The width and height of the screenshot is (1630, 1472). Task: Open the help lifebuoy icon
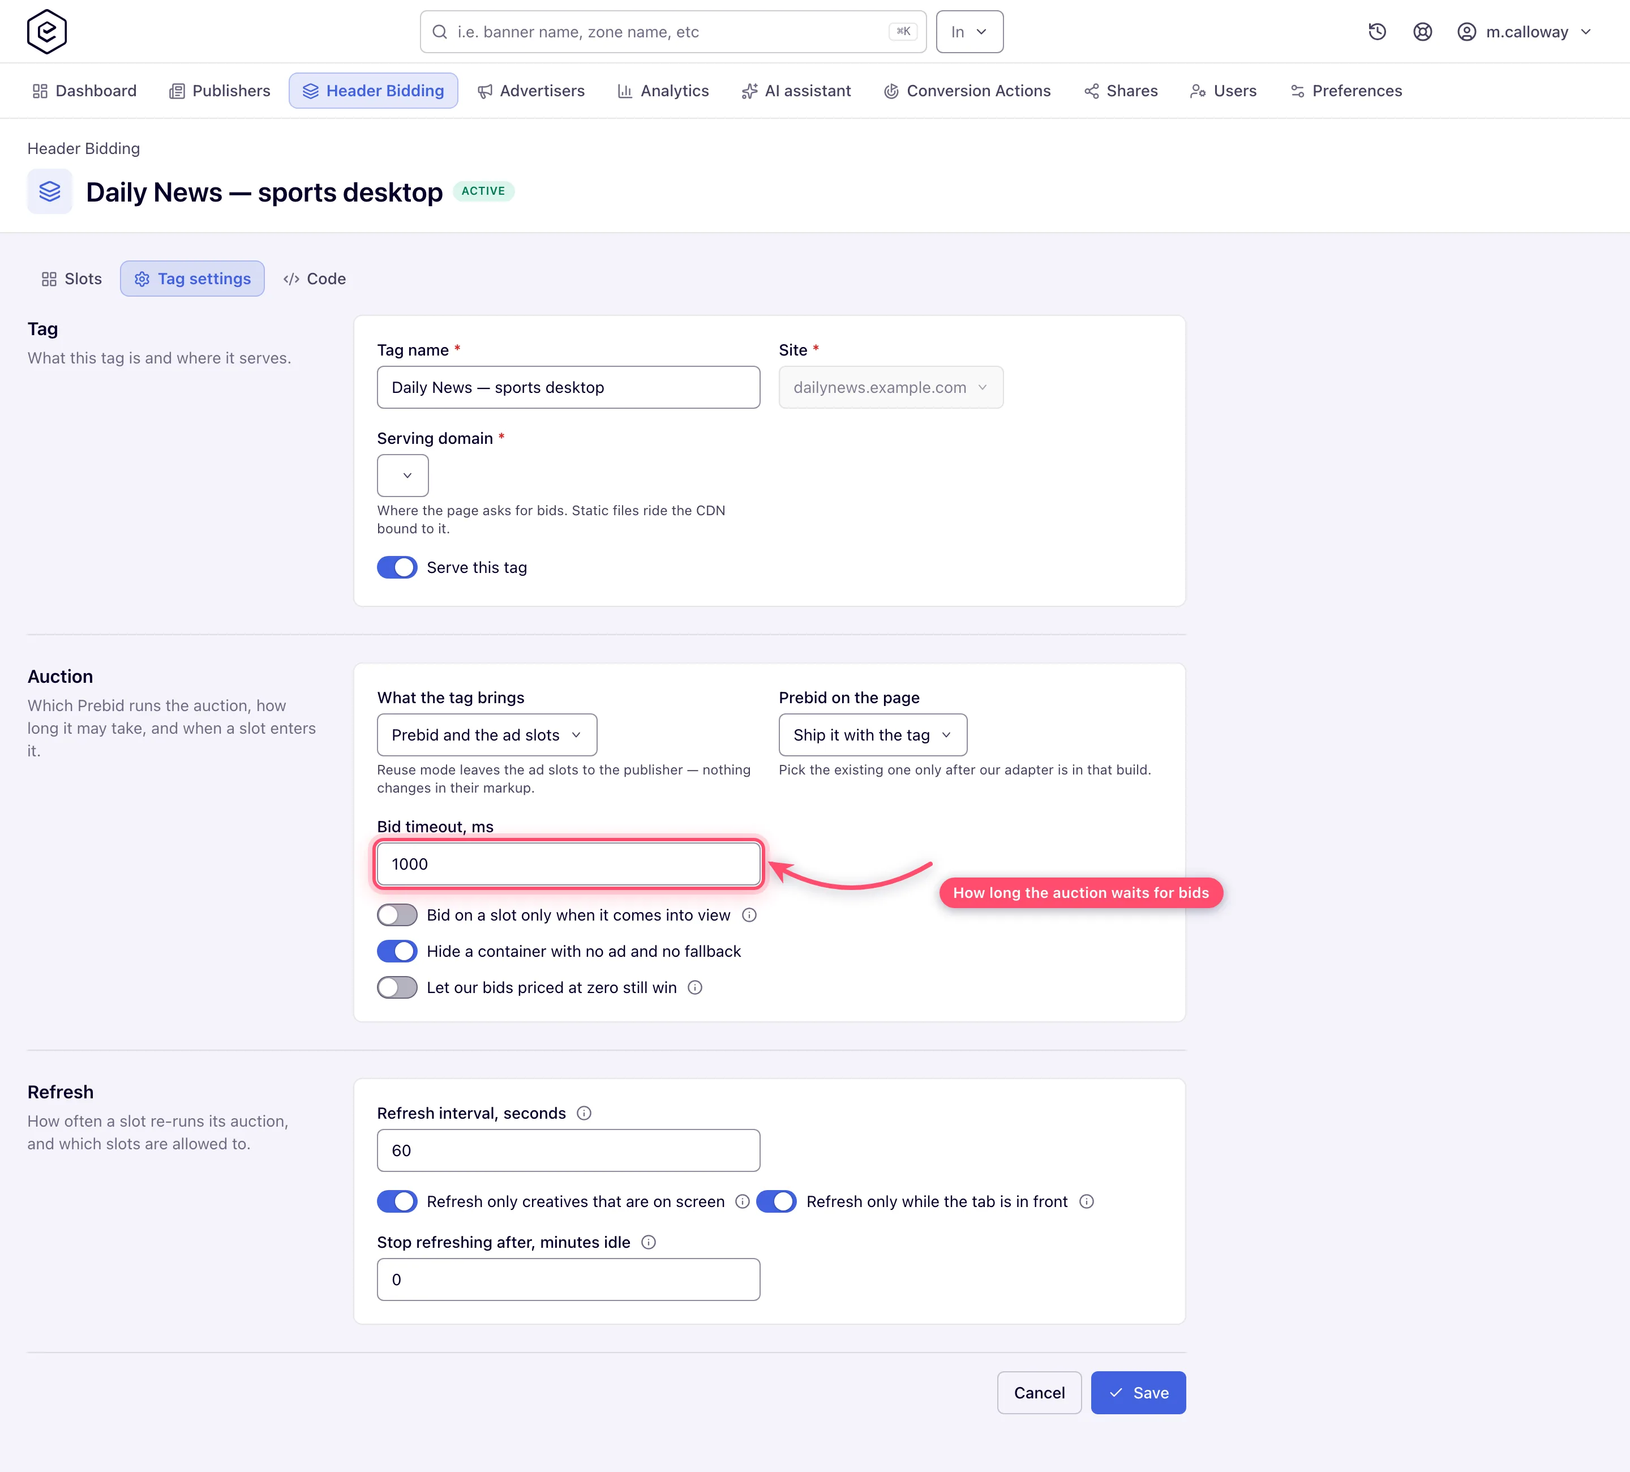(x=1422, y=32)
